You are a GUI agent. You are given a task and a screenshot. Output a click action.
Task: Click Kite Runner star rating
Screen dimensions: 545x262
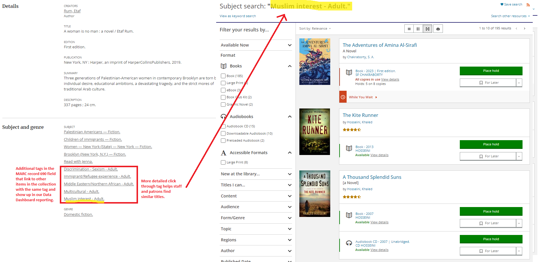(352, 130)
